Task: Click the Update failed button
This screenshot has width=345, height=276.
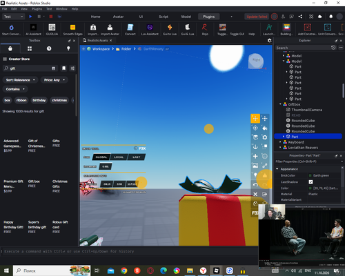Action: point(257,17)
